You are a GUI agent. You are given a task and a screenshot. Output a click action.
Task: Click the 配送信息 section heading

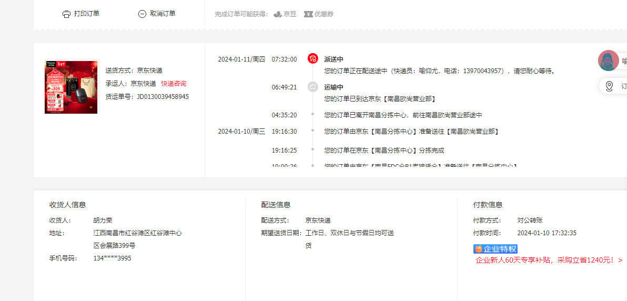pyautogui.click(x=276, y=205)
